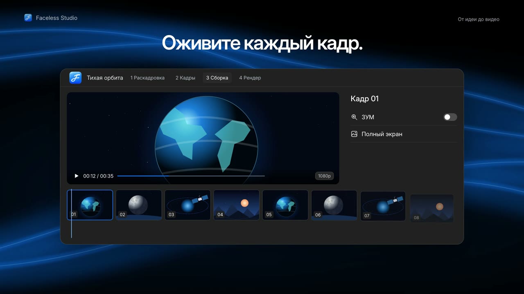Click the 1080p quality badge
The width and height of the screenshot is (524, 294).
tap(324, 176)
